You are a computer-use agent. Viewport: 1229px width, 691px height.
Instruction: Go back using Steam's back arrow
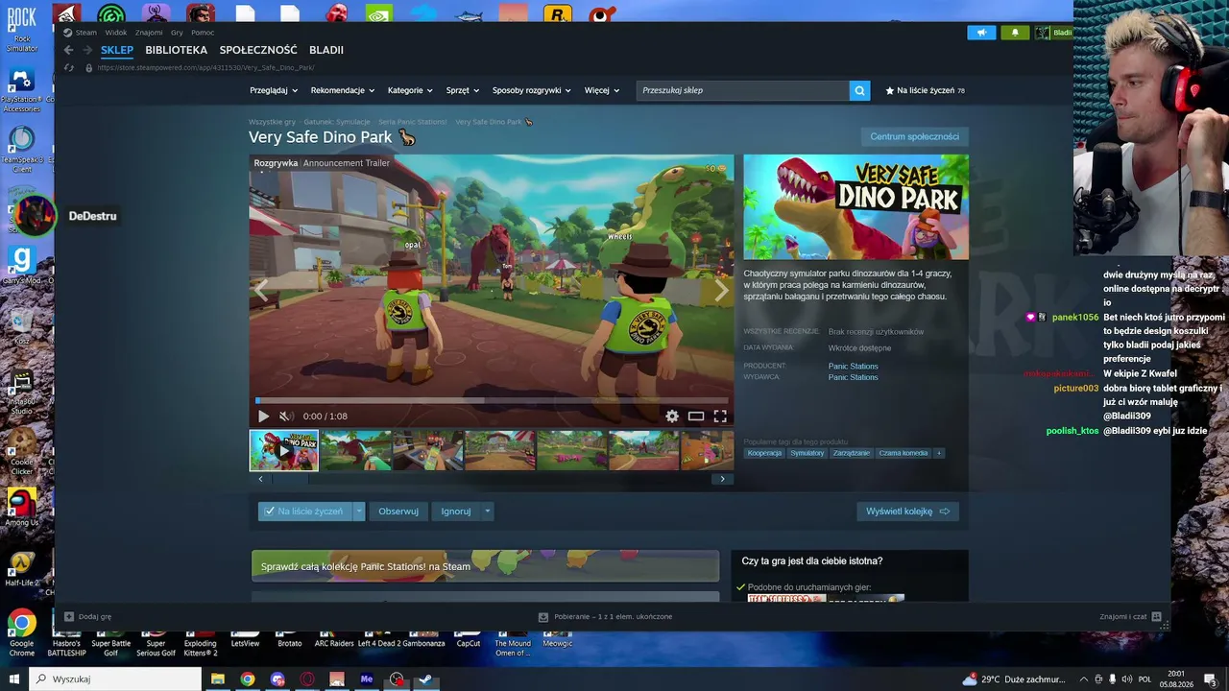point(68,50)
